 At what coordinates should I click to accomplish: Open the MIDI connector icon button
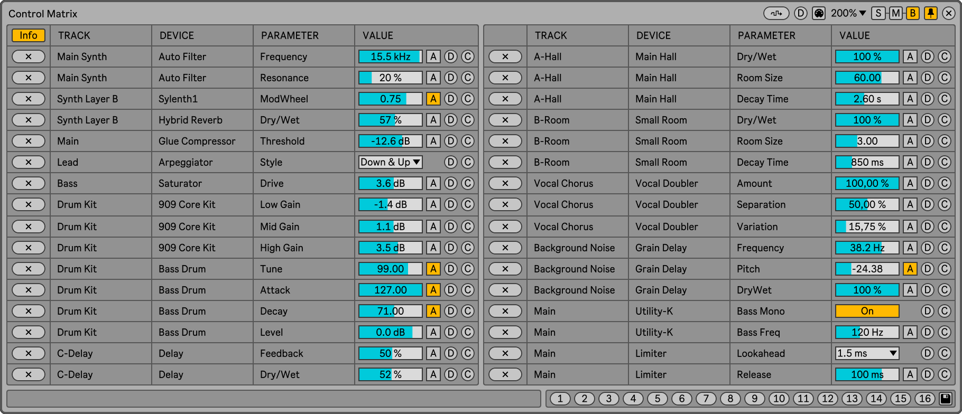[819, 13]
